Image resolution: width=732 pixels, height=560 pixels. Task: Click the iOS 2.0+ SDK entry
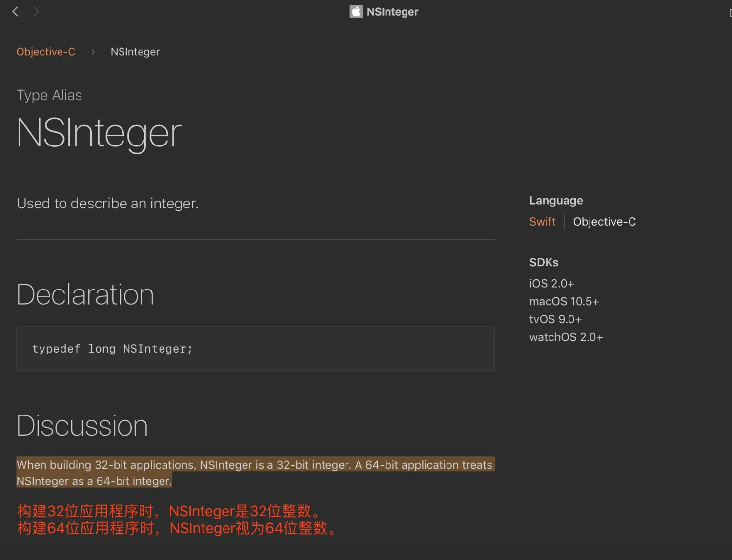[551, 284]
